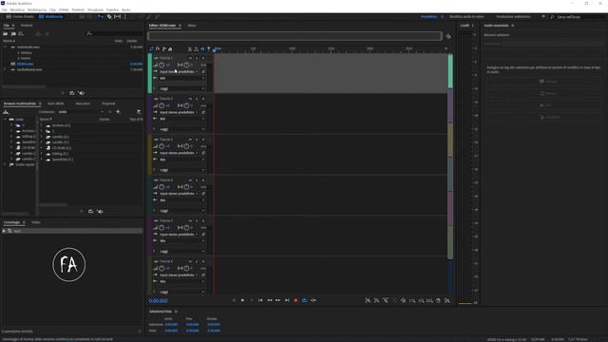608x342 pixels.
Task: Click the Rewind transport button
Action: click(x=270, y=300)
